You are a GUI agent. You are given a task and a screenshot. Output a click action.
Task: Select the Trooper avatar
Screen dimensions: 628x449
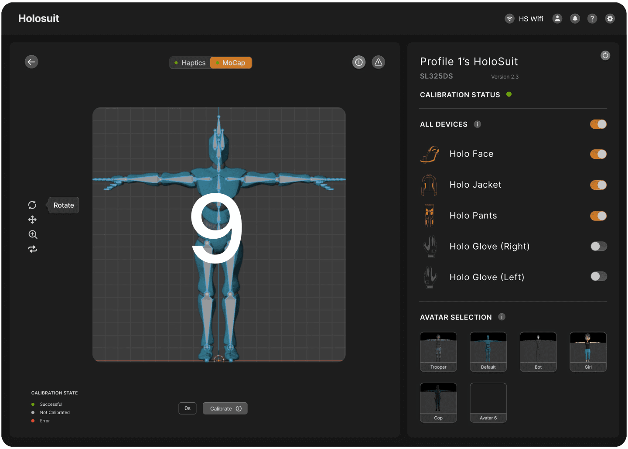click(x=438, y=352)
